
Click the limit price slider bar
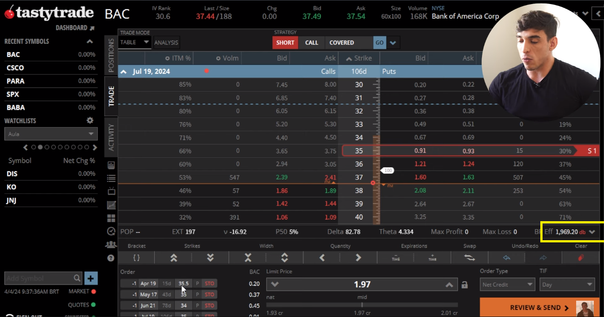pyautogui.click(x=362, y=305)
